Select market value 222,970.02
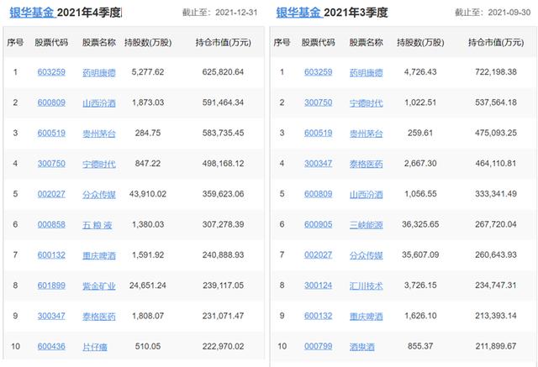 tap(223, 347)
